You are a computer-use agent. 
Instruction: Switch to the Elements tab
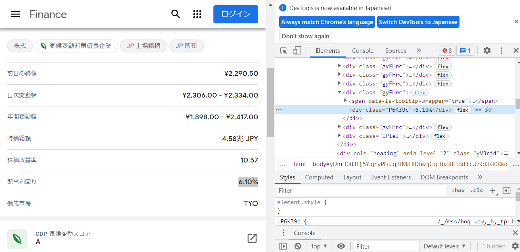tap(328, 50)
